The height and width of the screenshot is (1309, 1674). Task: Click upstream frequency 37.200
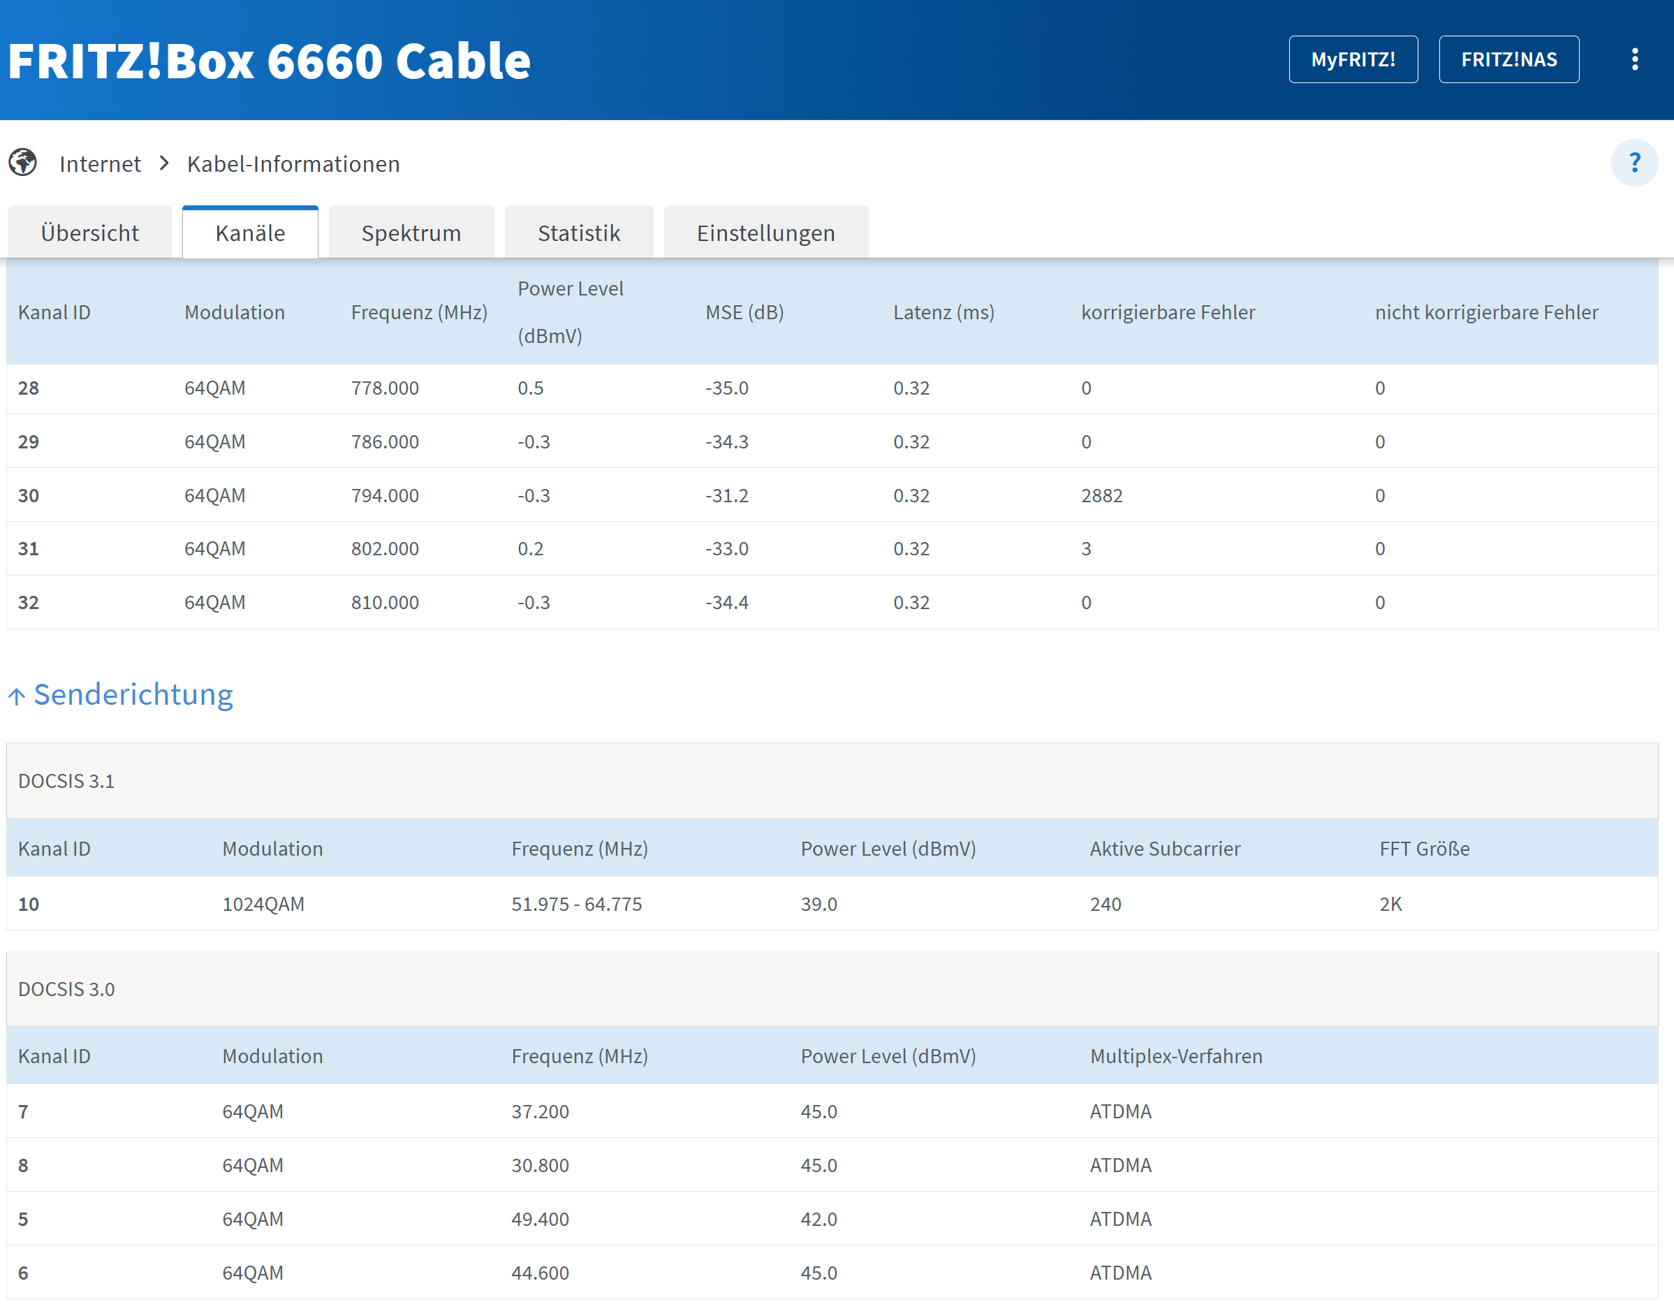(540, 1111)
